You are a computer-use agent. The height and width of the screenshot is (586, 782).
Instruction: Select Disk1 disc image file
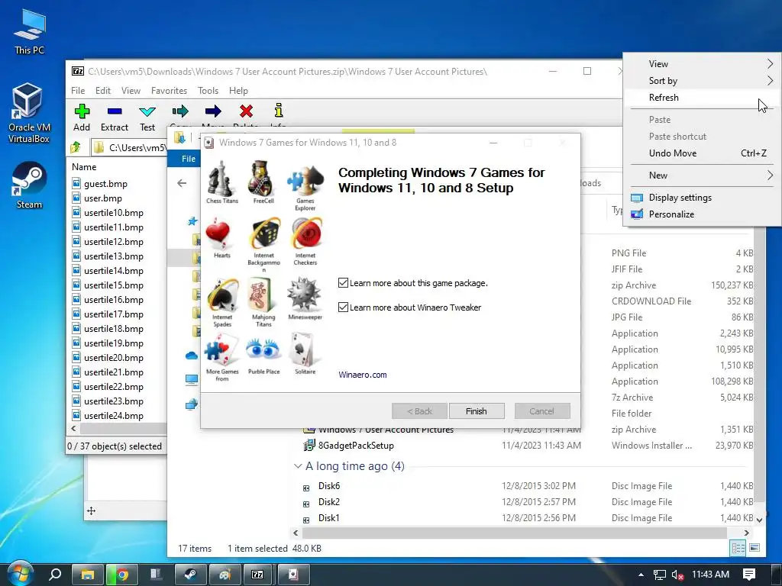(328, 518)
